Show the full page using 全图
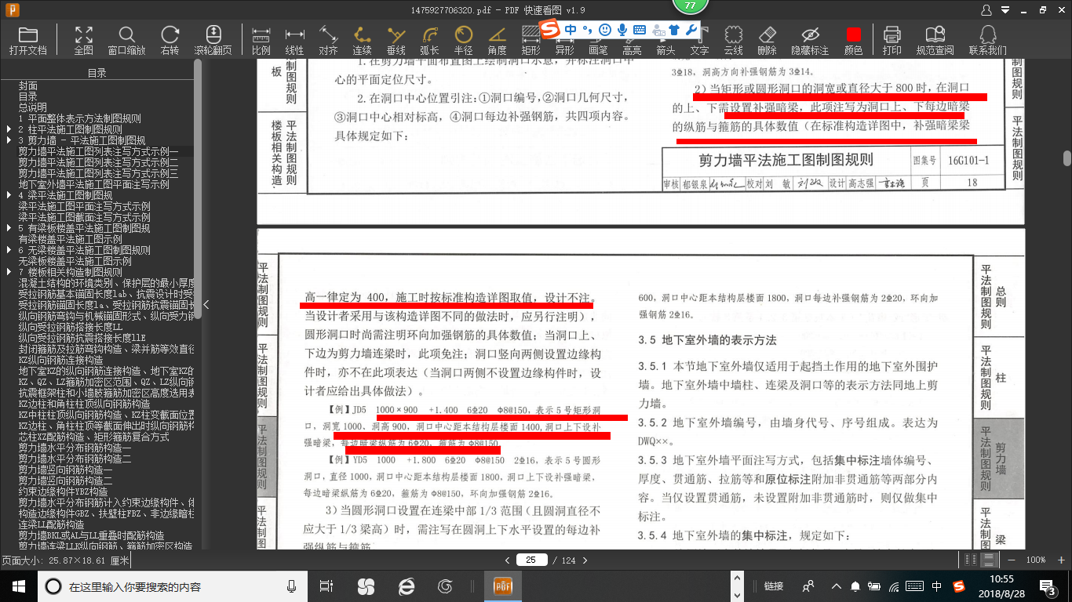Screen dimensions: 1072x602 coord(84,40)
